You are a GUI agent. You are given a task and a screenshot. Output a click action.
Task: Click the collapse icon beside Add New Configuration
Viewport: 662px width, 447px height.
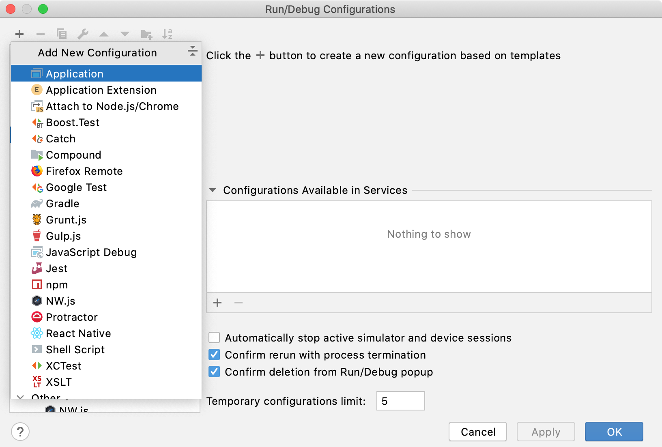(193, 51)
